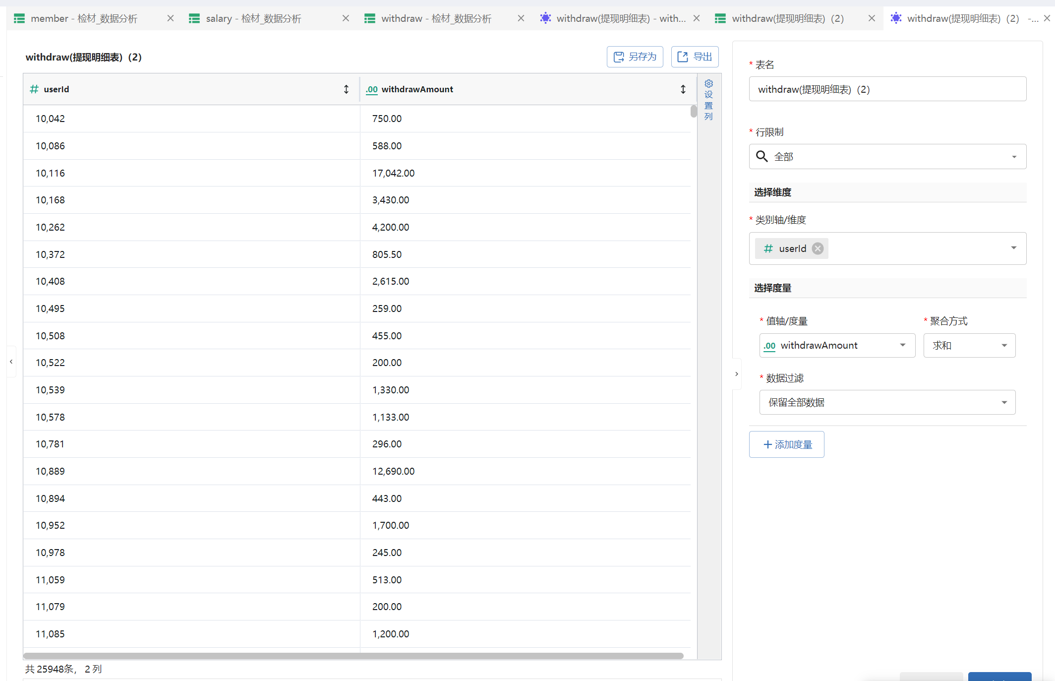Remove the userId tag with its x icon
Viewport: 1055px width, 681px height.
pyautogui.click(x=818, y=248)
